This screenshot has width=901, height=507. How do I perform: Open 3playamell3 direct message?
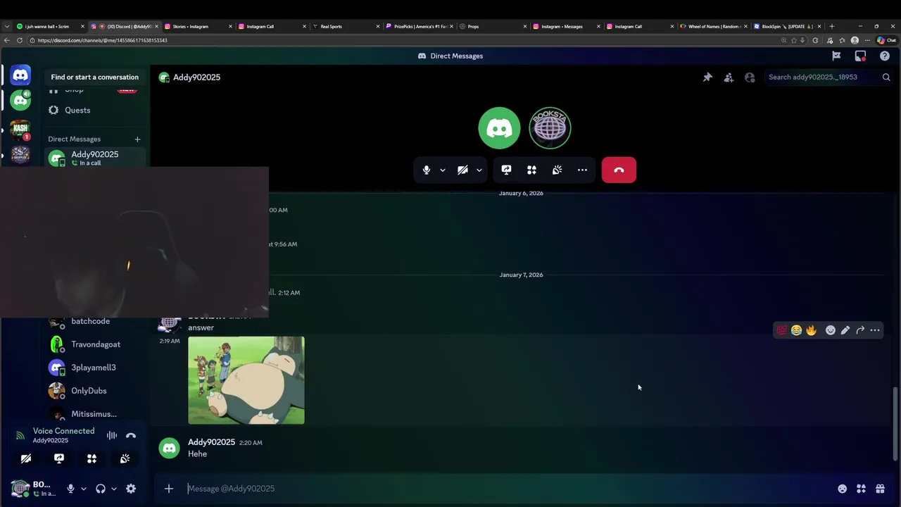pos(96,368)
